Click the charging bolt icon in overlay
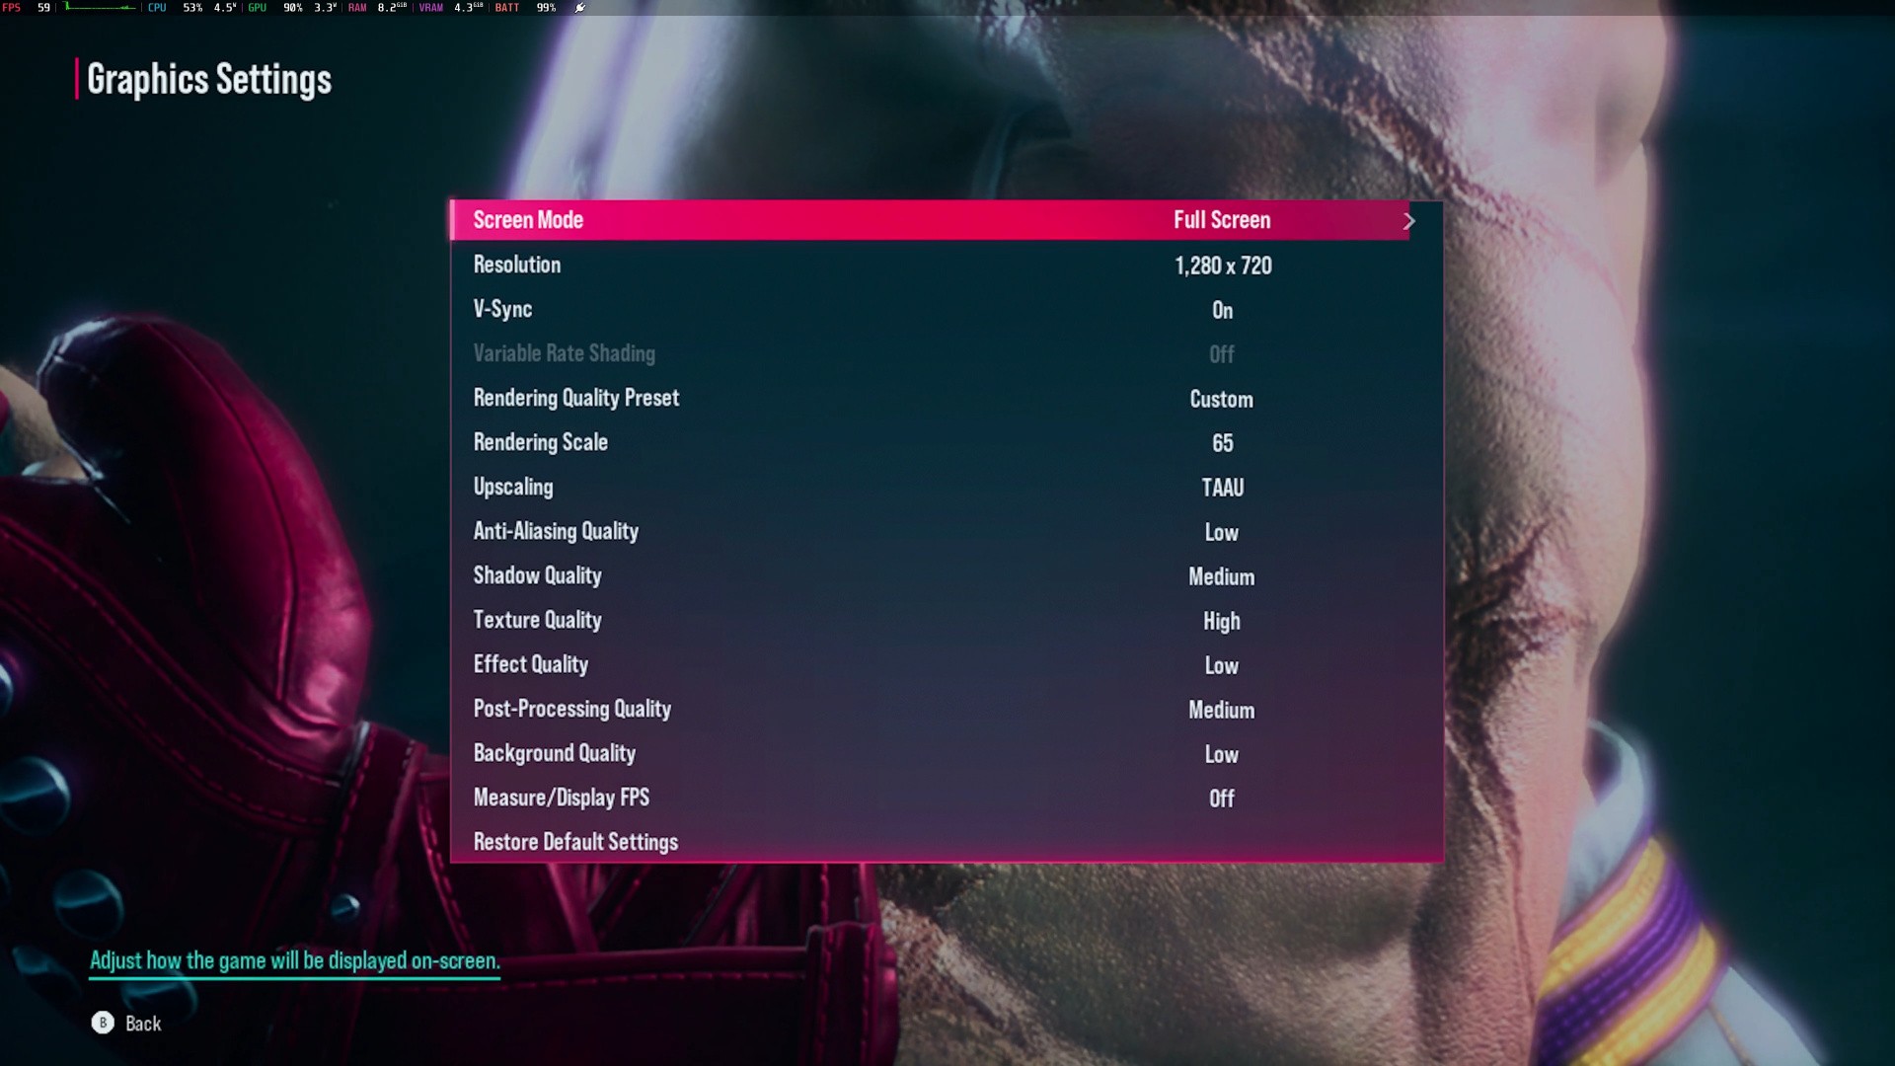 [580, 8]
